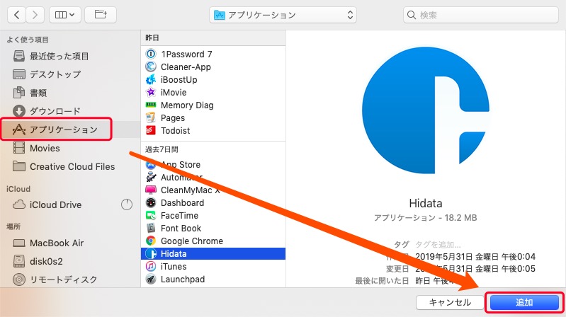
Task: Select the iBoostUp app icon
Action: coord(150,80)
